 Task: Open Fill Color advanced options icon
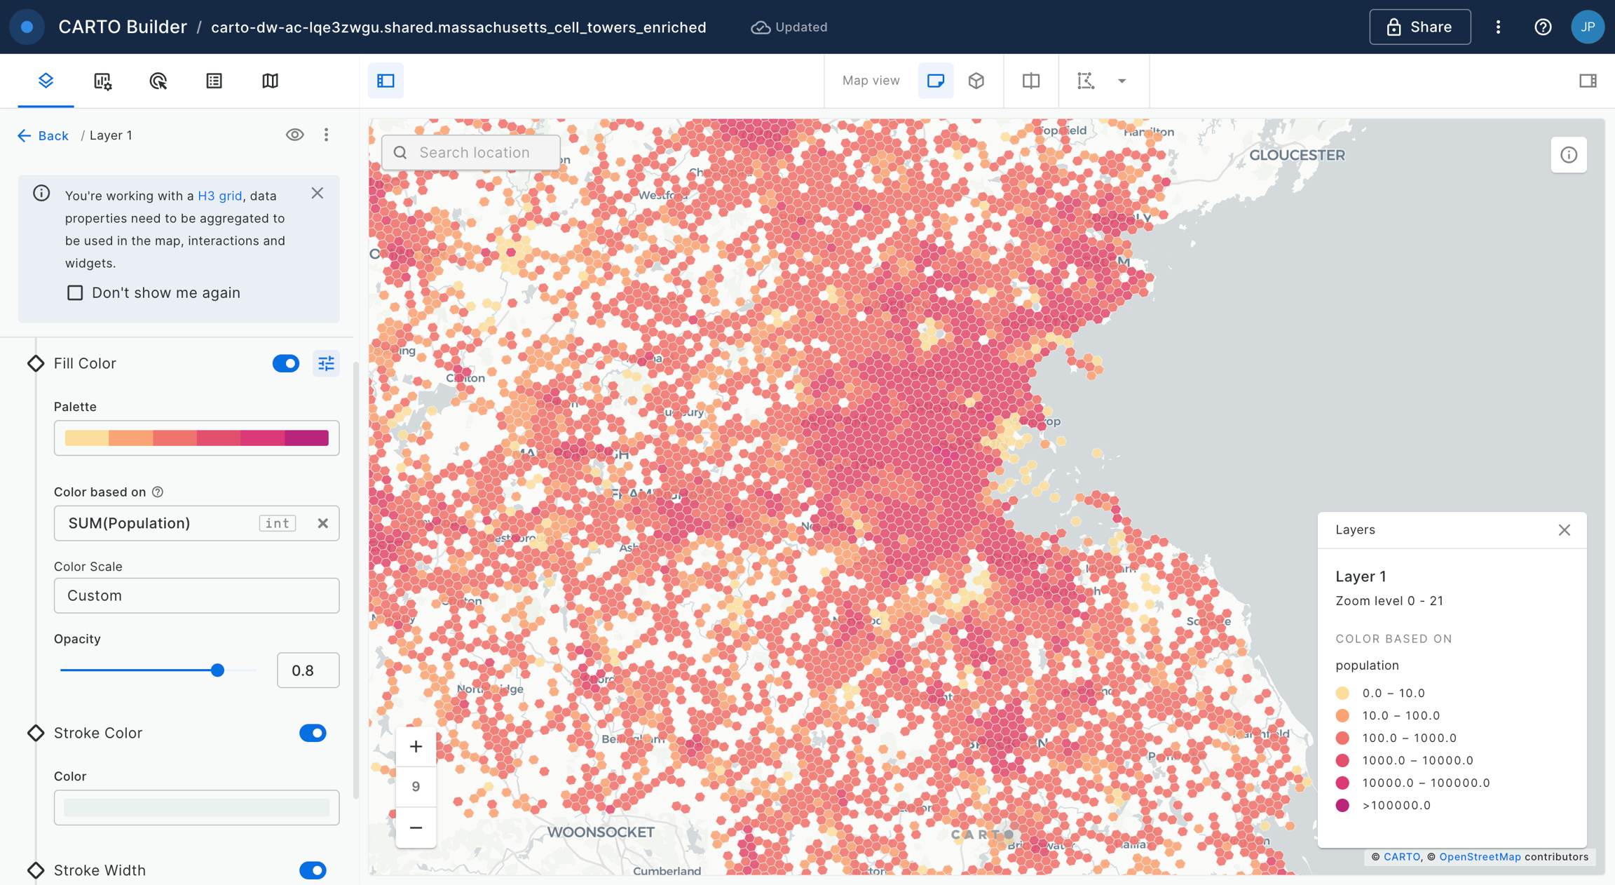(327, 363)
